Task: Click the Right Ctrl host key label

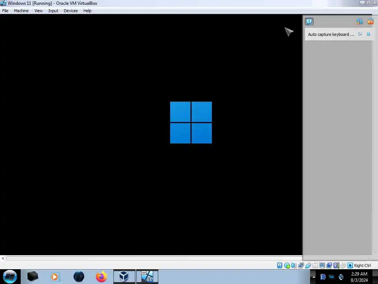Action: (362, 266)
